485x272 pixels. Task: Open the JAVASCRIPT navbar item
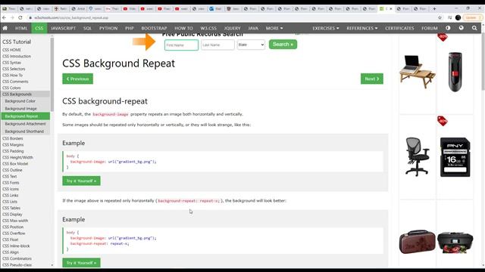63,28
